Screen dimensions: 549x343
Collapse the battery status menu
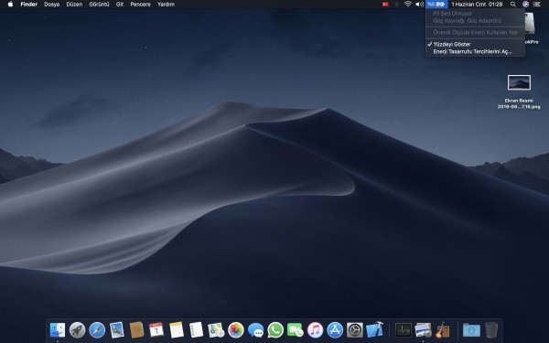pos(436,5)
